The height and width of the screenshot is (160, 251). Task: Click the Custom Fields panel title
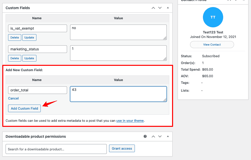point(18,8)
